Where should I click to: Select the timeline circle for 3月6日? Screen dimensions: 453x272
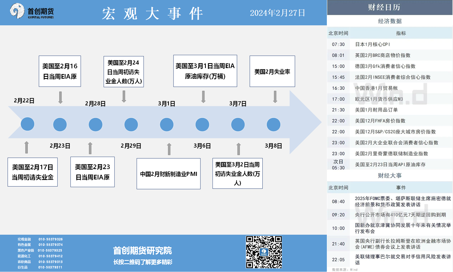[202, 124]
